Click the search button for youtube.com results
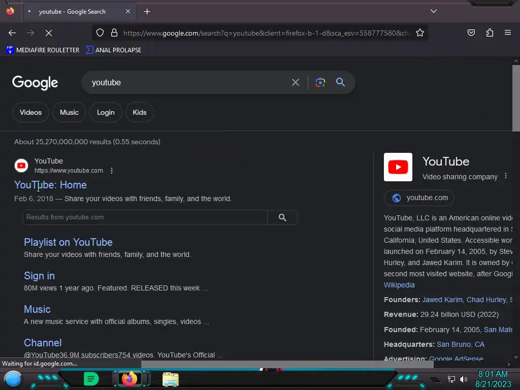This screenshot has width=520, height=390. tap(282, 217)
